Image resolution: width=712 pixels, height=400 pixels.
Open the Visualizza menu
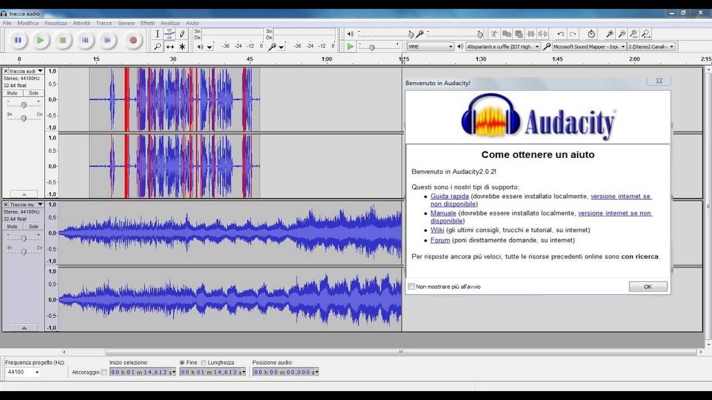coord(56,23)
